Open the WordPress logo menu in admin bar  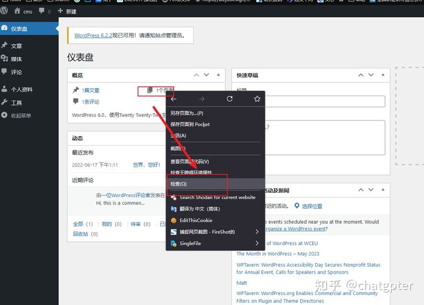4,11
